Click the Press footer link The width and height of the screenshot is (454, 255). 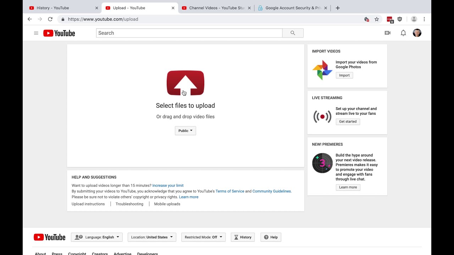click(x=57, y=254)
